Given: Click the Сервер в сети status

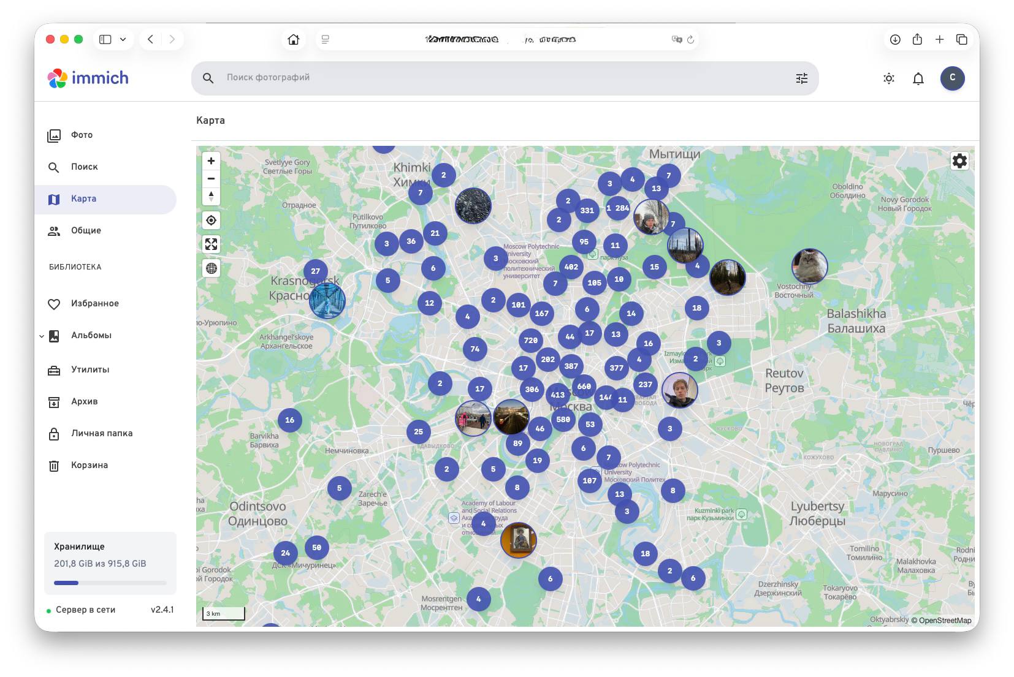Looking at the screenshot, I should (85, 610).
